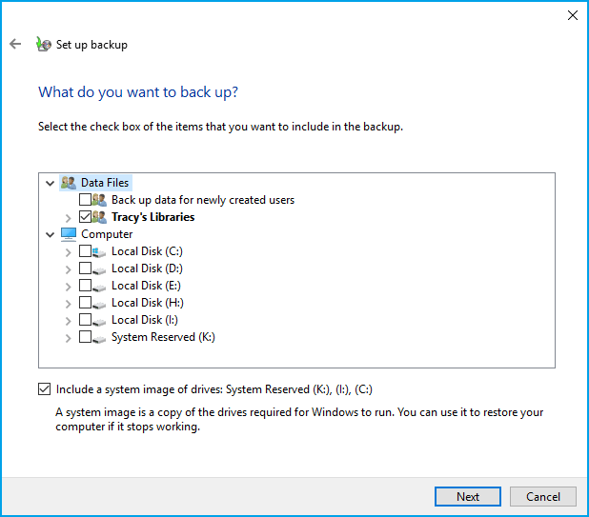
Task: Collapse the Computer tree node
Action: (50, 234)
